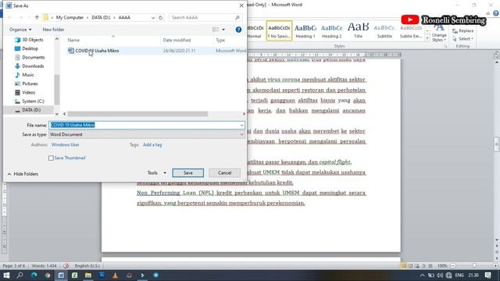Open Save as type combo box

click(147, 134)
